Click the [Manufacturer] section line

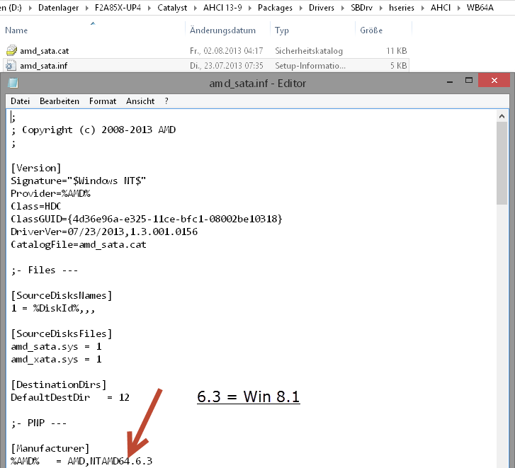[x=50, y=448]
